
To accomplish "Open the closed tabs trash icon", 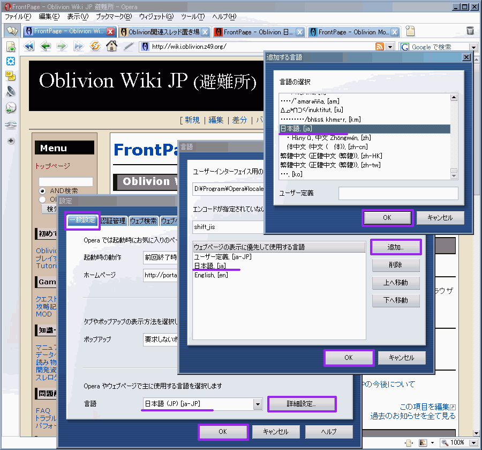I will click(x=470, y=31).
